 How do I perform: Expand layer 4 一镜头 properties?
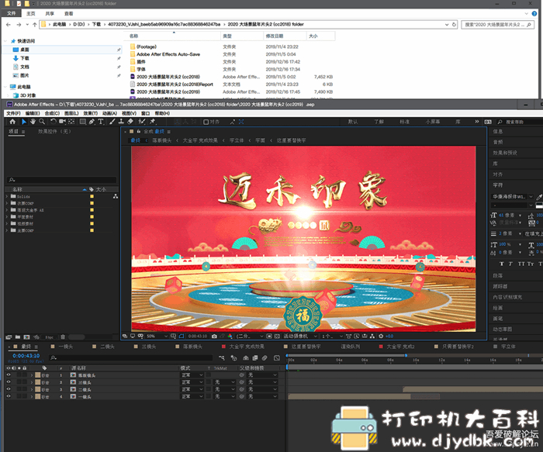(x=32, y=397)
